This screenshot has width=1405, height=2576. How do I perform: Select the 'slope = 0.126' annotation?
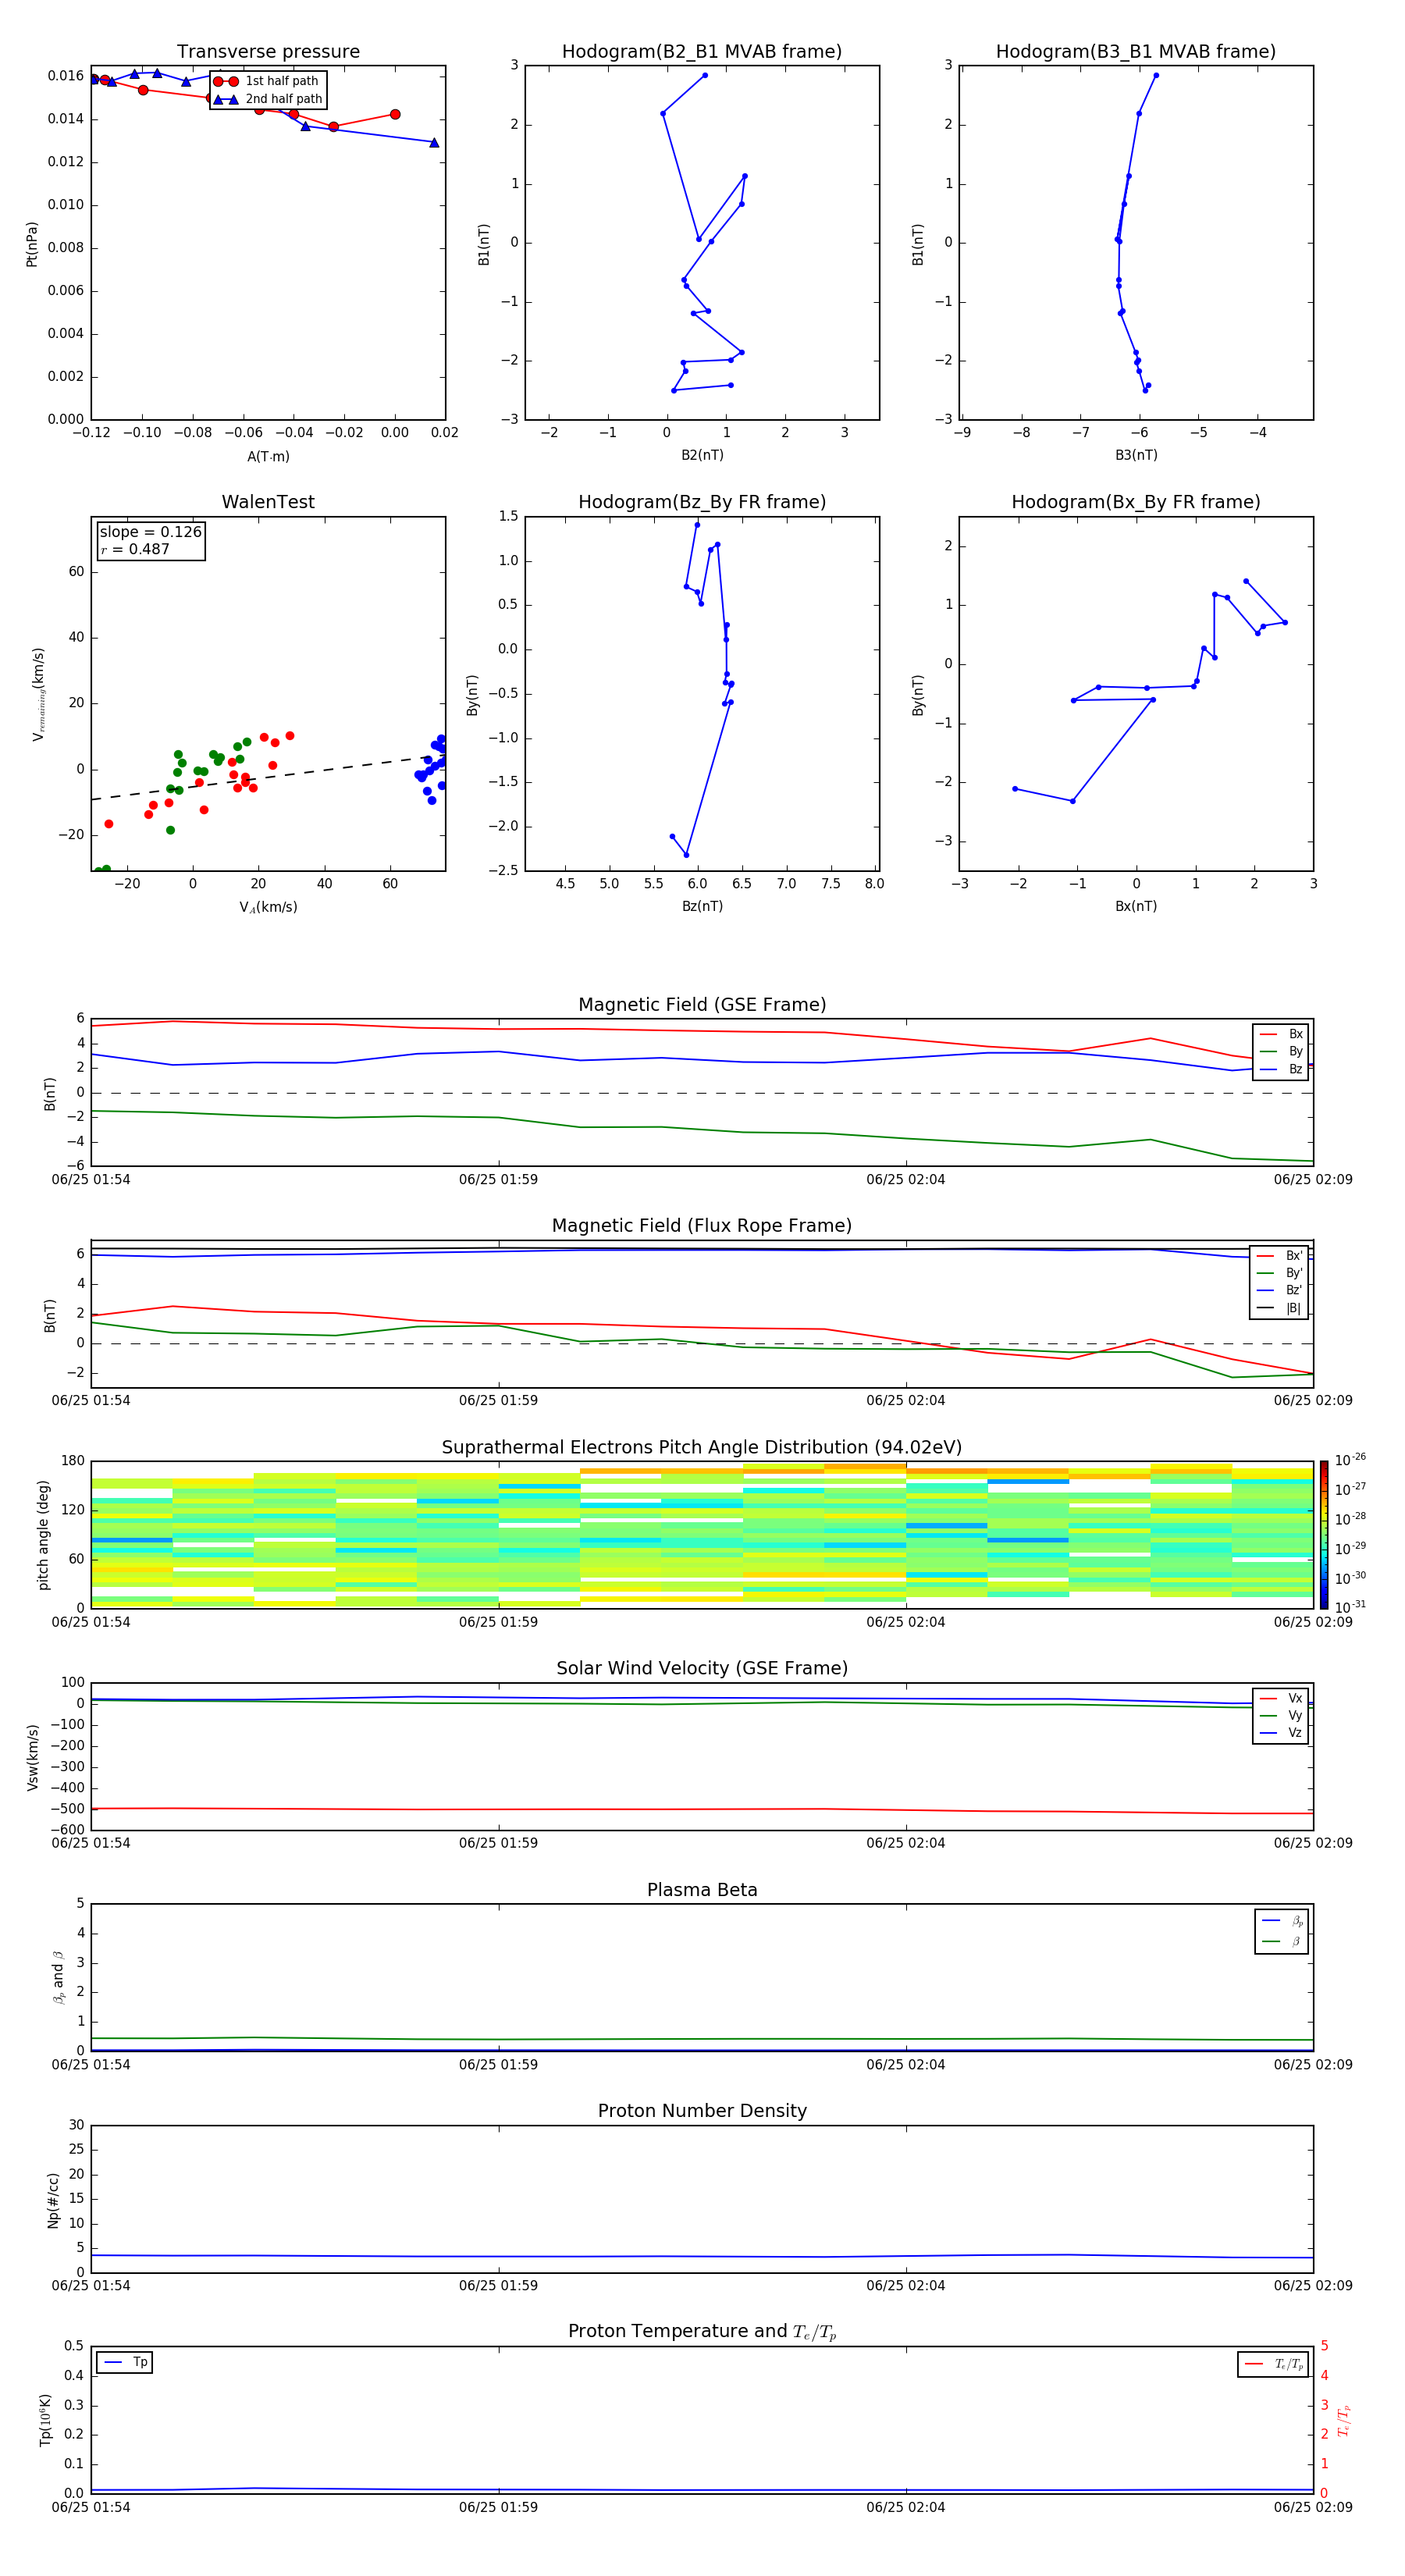coord(150,532)
